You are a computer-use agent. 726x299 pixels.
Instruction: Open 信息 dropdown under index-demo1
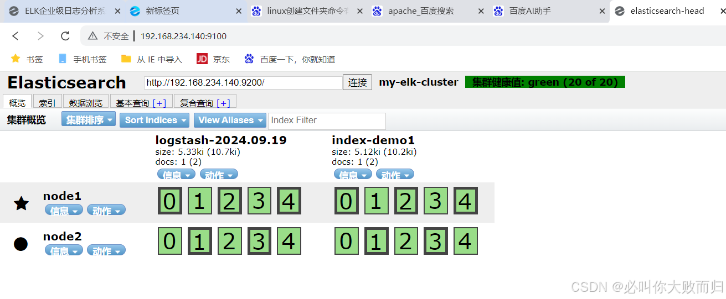(353, 175)
